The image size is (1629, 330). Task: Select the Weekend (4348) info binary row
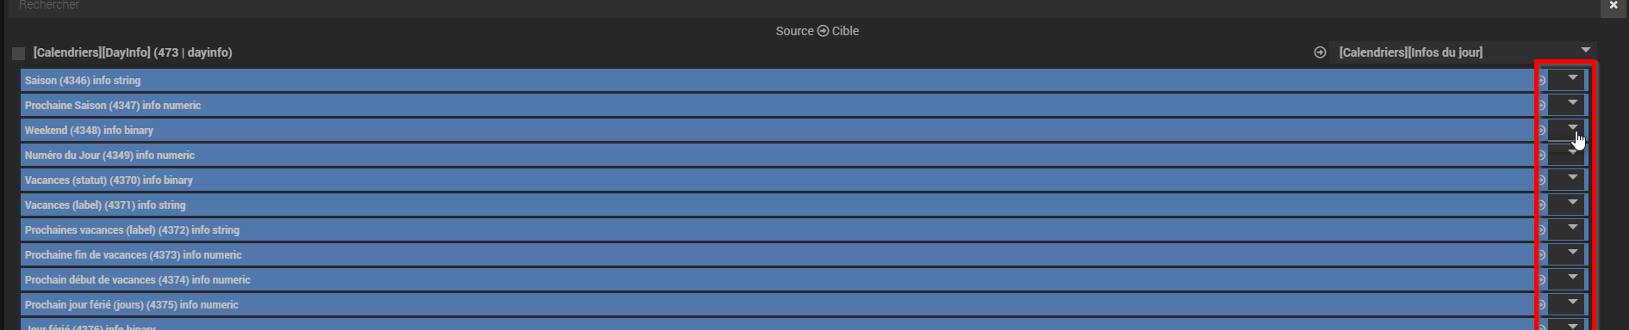[777, 130]
